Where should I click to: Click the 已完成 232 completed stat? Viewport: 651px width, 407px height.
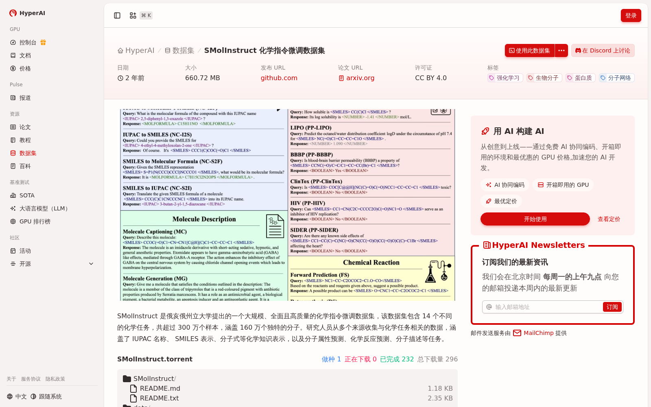[x=397, y=359]
